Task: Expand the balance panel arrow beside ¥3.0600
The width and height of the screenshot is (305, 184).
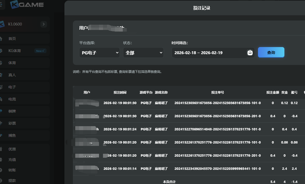Action: point(44,24)
